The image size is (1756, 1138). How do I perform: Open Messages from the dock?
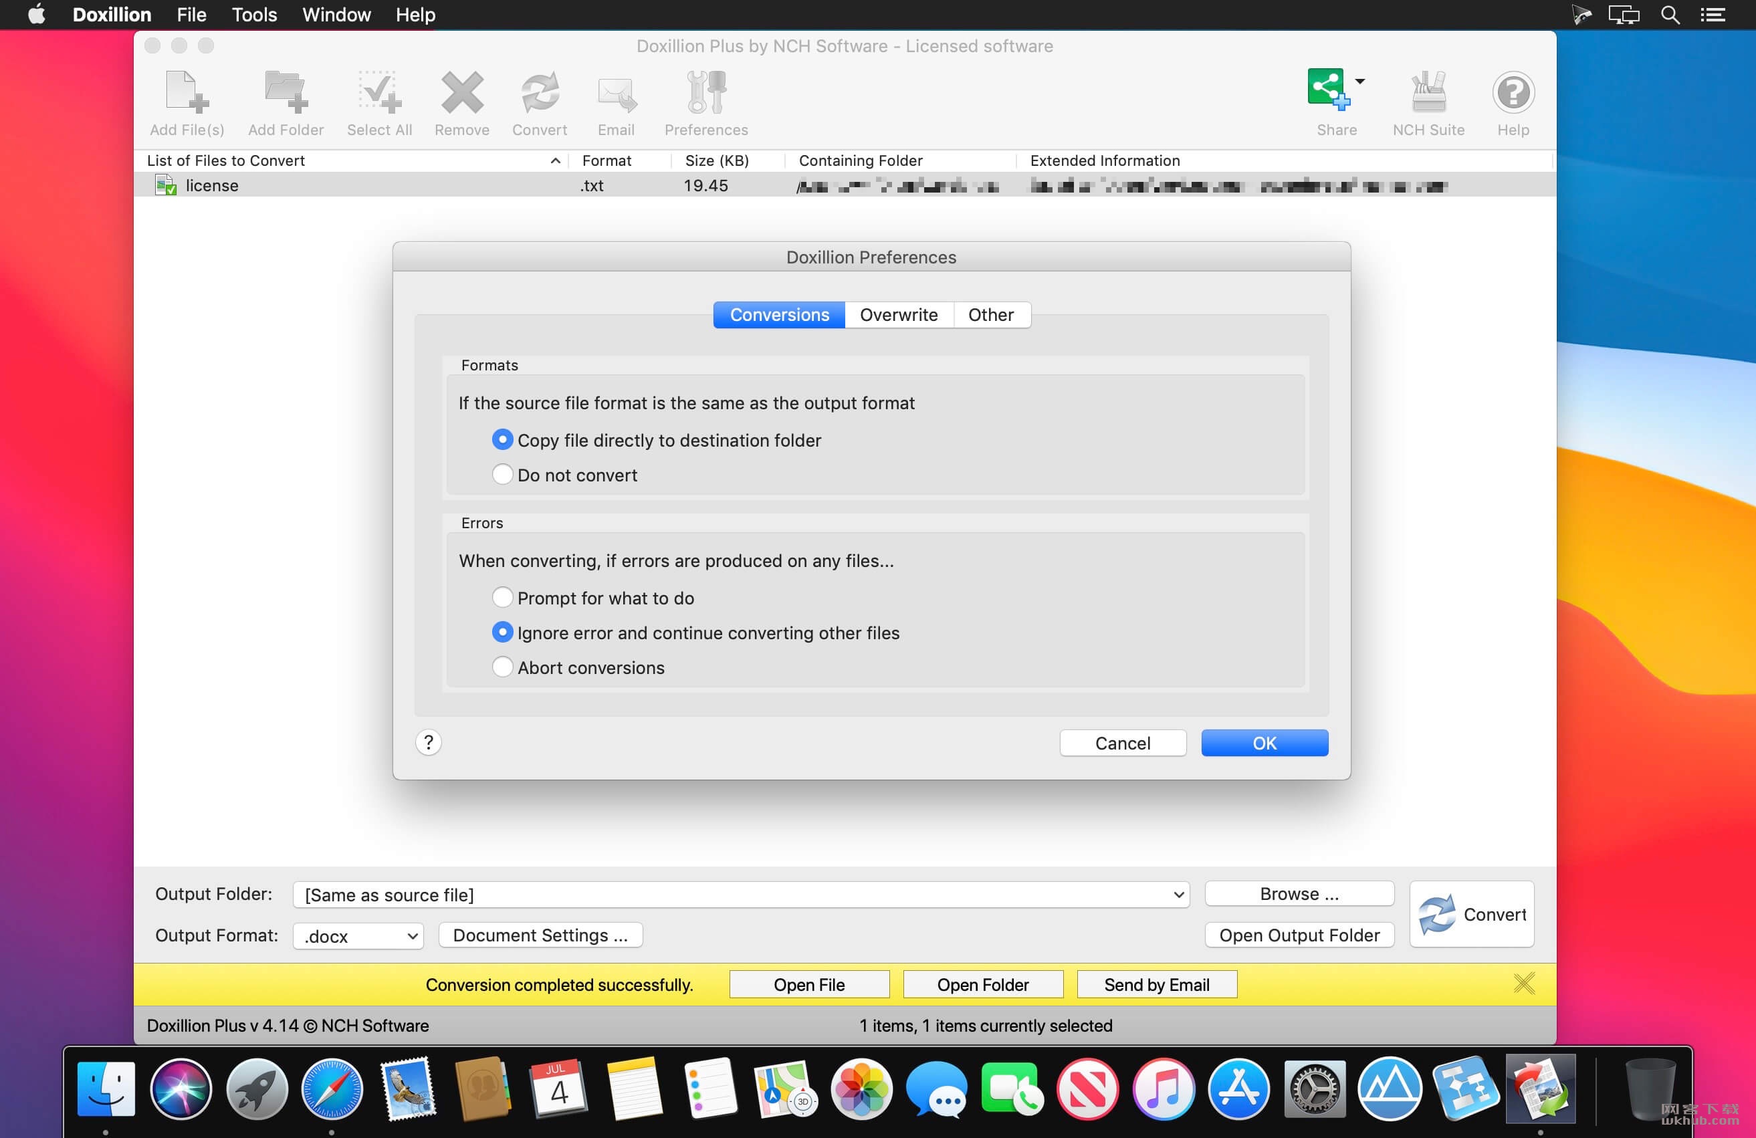click(x=936, y=1089)
